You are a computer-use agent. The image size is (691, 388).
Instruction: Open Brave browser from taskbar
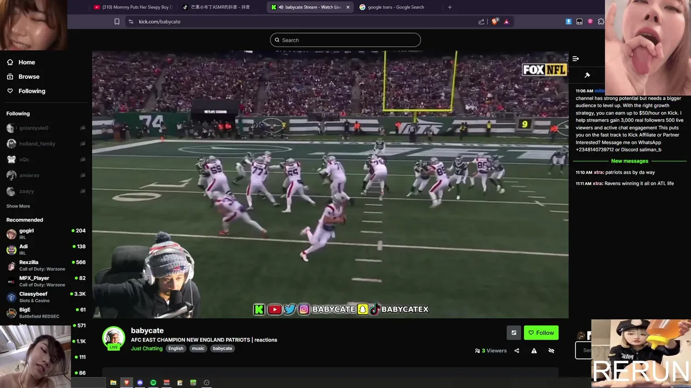tap(127, 383)
